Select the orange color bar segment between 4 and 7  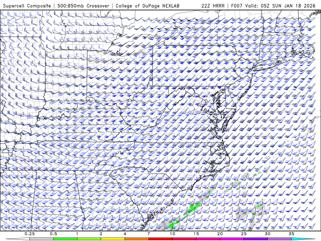tap(136, 239)
